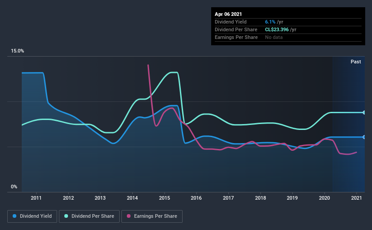Click the CL$23.396 dividend per share value
The image size is (372, 230).
[x=277, y=29]
